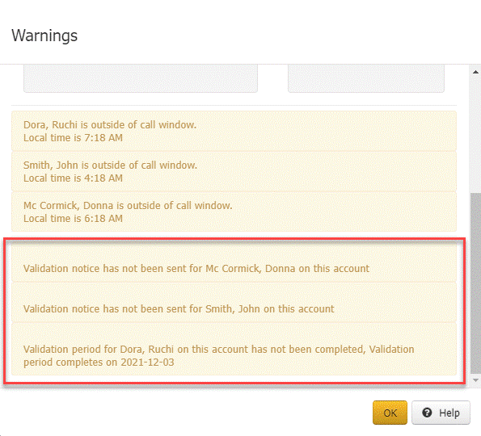Click the vertical scrollbar thumb
481x436 pixels.
(x=475, y=283)
